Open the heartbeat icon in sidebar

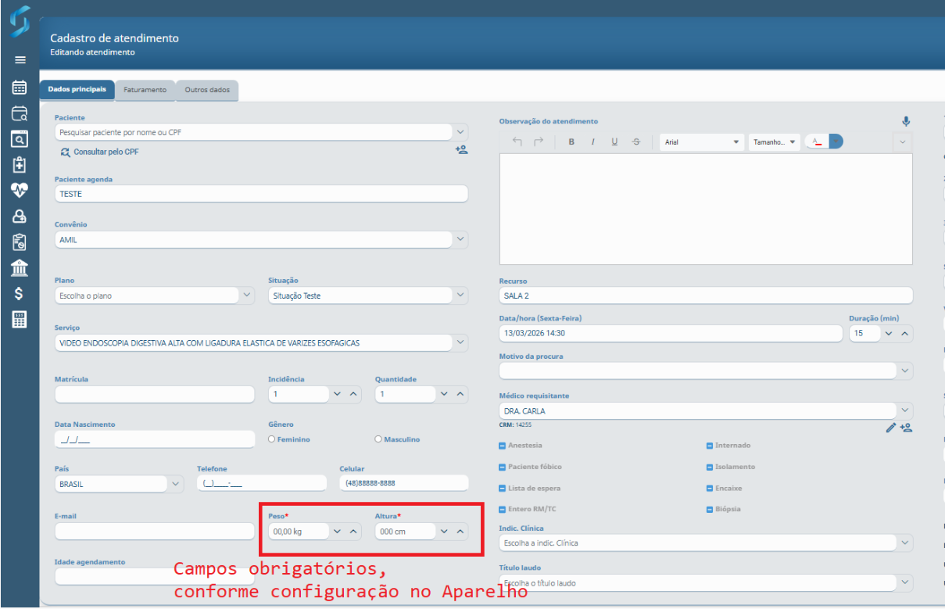(20, 191)
